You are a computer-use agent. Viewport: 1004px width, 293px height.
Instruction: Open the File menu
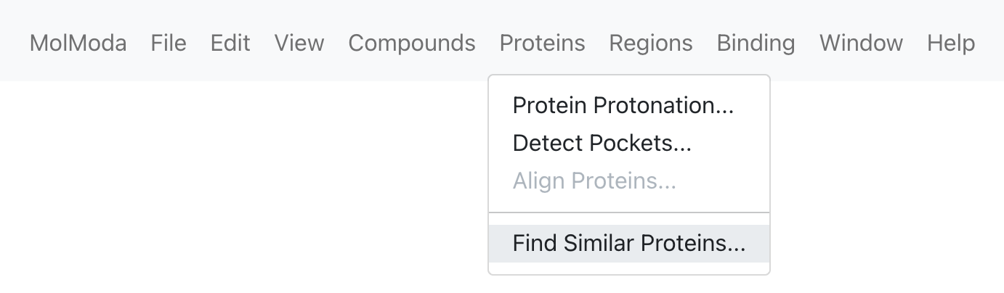169,43
